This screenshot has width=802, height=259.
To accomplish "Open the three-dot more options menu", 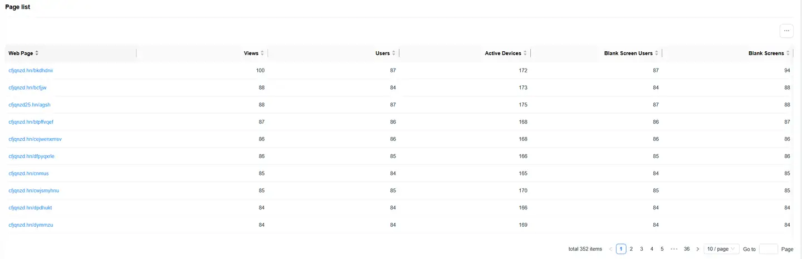I will pyautogui.click(x=786, y=31).
